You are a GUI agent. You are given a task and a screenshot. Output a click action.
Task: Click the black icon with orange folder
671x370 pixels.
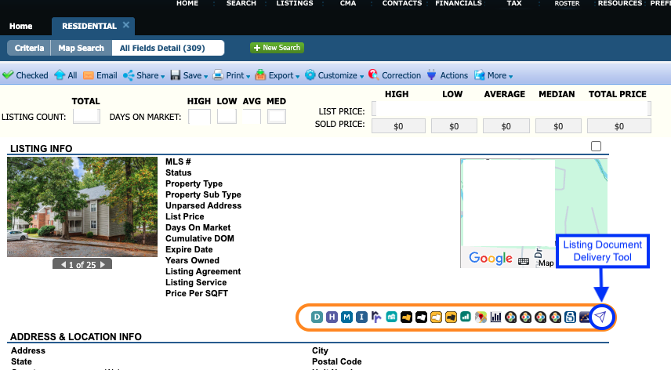pyautogui.click(x=406, y=317)
